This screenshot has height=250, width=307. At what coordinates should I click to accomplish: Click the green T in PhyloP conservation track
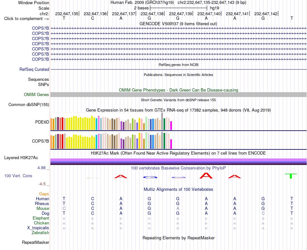(x=291, y=176)
